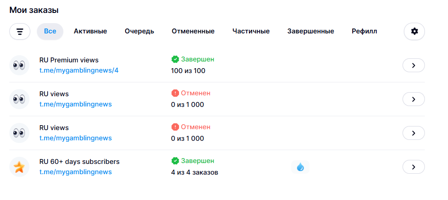The height and width of the screenshot is (200, 448).
Task: Expand the RU Premium views order chevron
Action: coord(413,65)
